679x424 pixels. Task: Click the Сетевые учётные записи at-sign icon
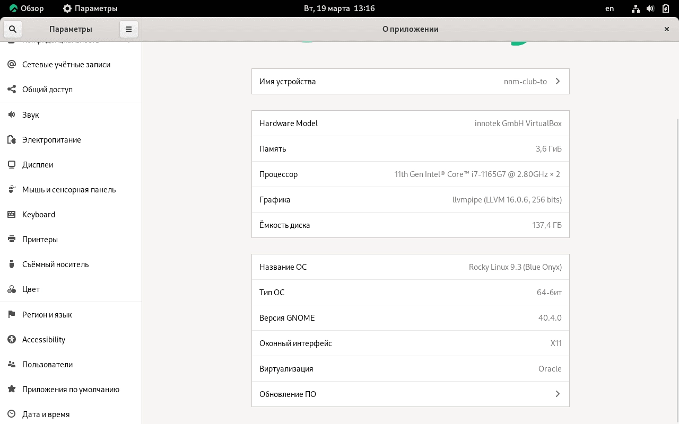(x=12, y=64)
